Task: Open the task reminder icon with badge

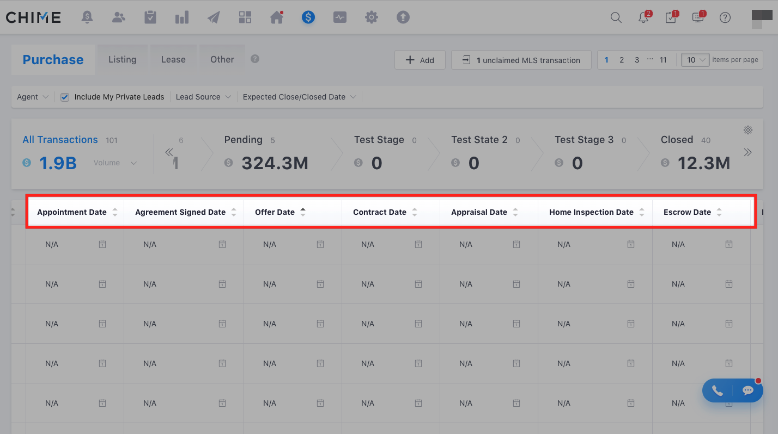Action: (x=671, y=17)
